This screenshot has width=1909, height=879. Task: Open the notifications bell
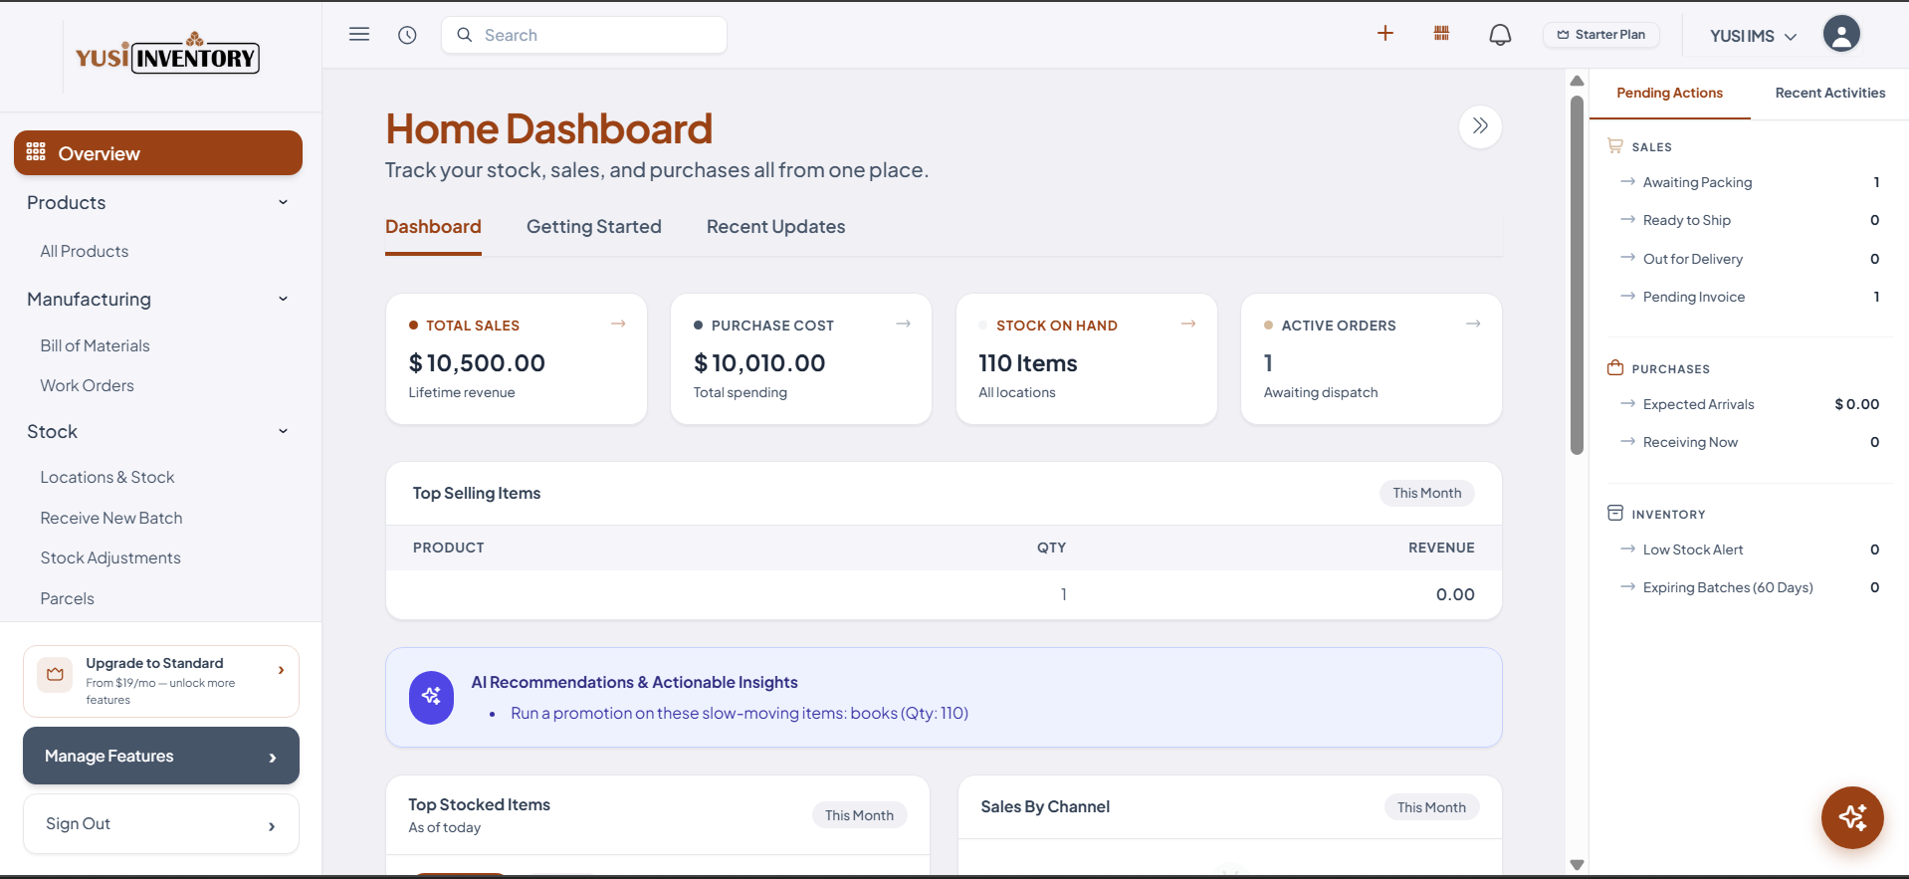click(x=1500, y=35)
